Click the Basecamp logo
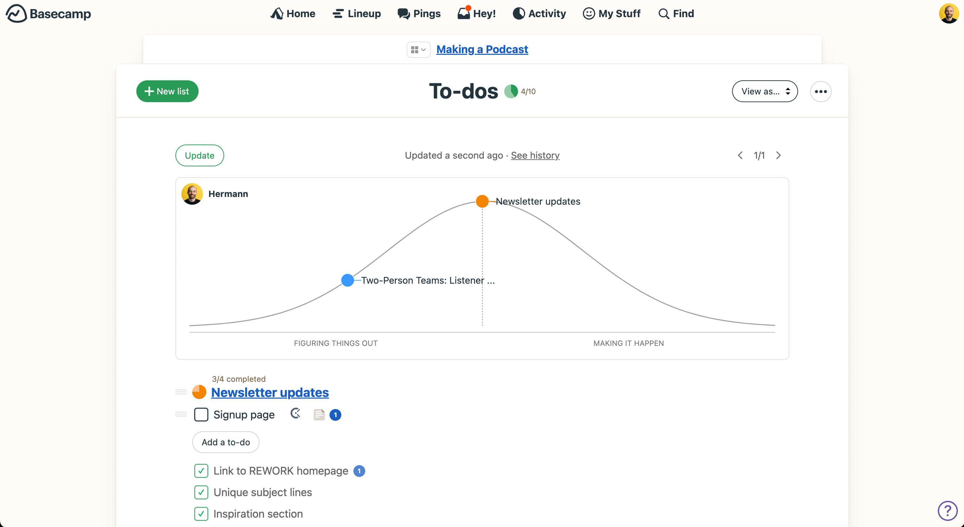Viewport: 964px width, 527px height. [x=48, y=14]
